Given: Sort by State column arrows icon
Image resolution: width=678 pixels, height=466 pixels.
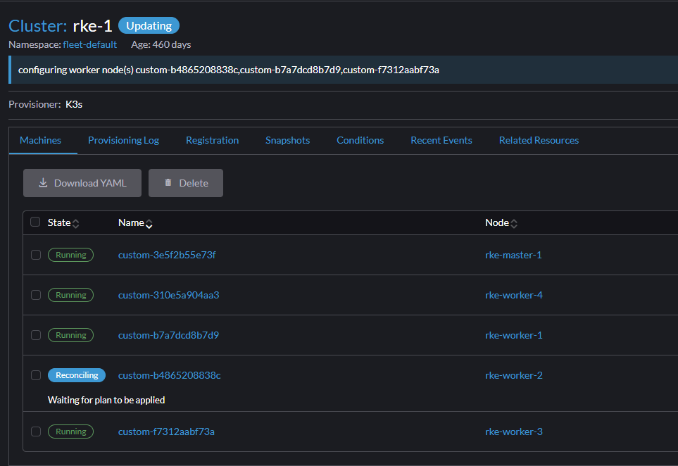Looking at the screenshot, I should pyautogui.click(x=76, y=223).
